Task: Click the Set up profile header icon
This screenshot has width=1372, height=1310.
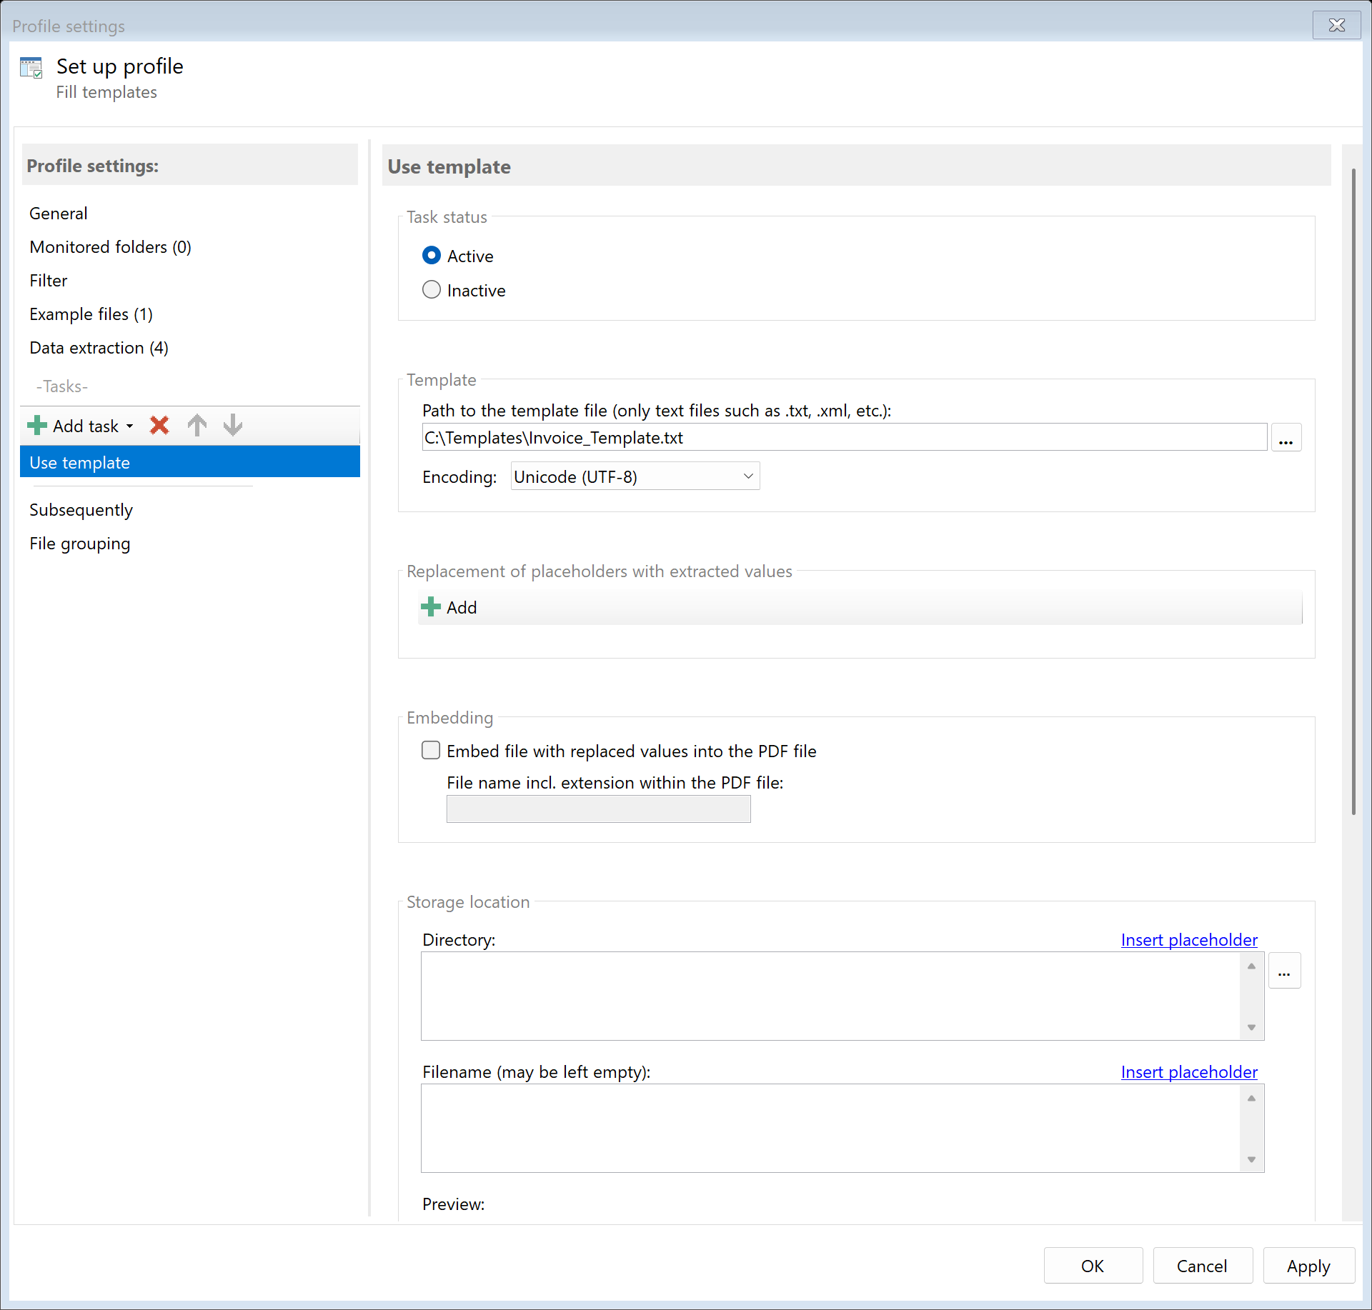Action: point(31,68)
